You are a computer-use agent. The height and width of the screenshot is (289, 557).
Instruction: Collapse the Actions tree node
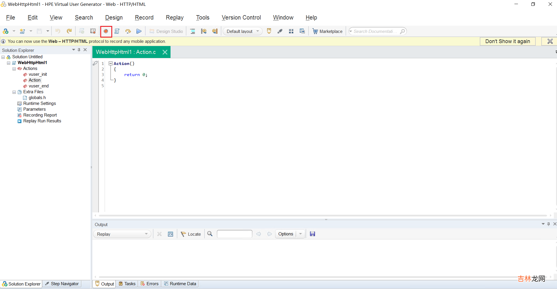coord(14,69)
